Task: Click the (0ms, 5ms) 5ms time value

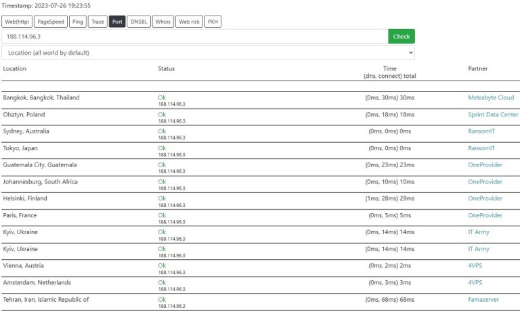Action: [x=390, y=215]
